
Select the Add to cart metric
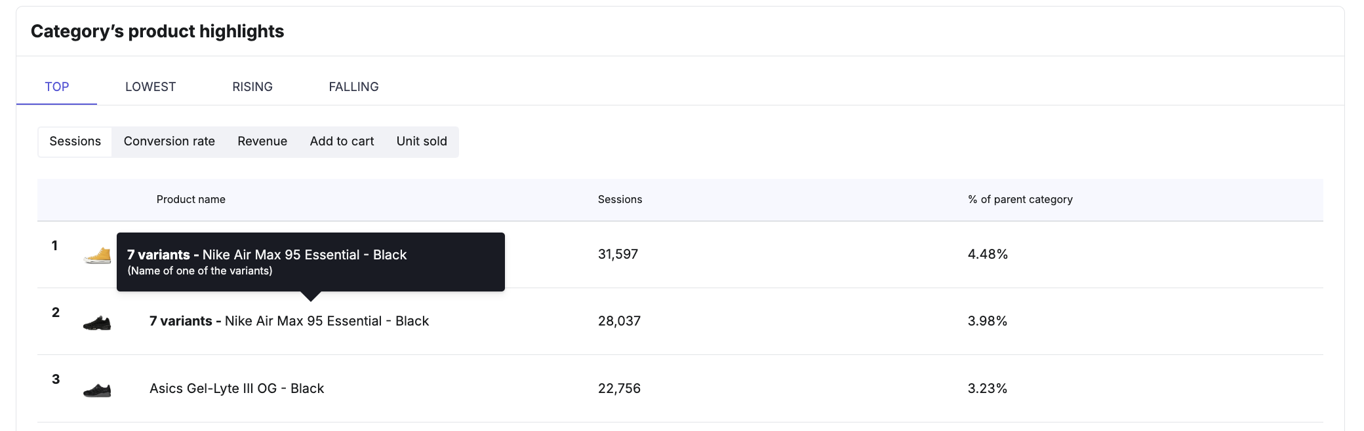(x=342, y=141)
